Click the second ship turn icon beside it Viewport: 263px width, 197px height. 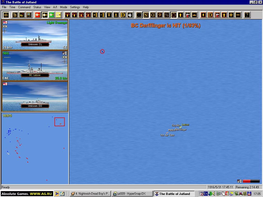click(74, 15)
